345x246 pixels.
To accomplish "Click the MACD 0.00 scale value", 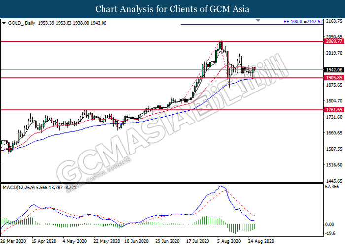I will 329,224.
